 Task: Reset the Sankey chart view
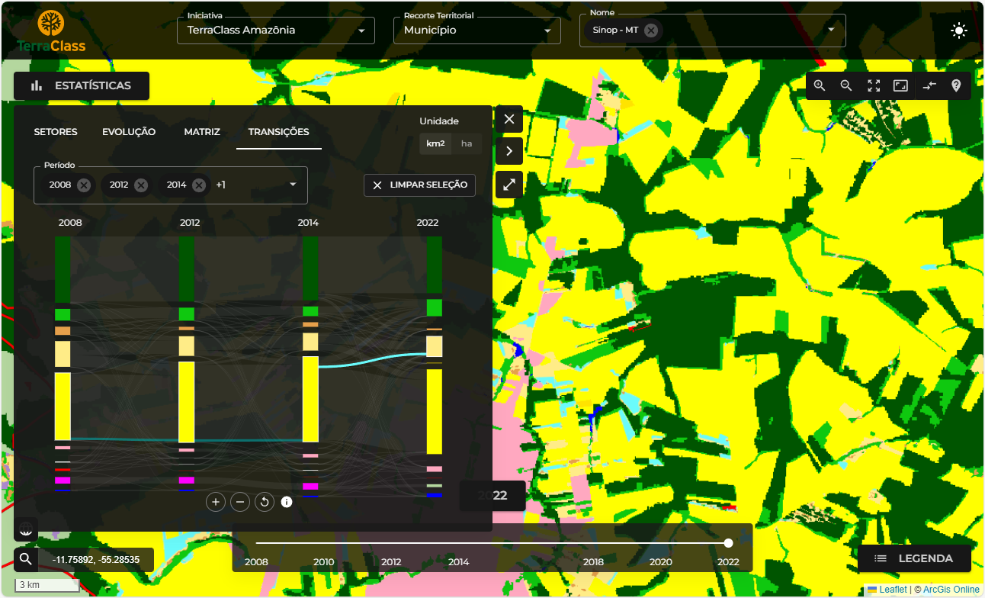click(x=265, y=502)
